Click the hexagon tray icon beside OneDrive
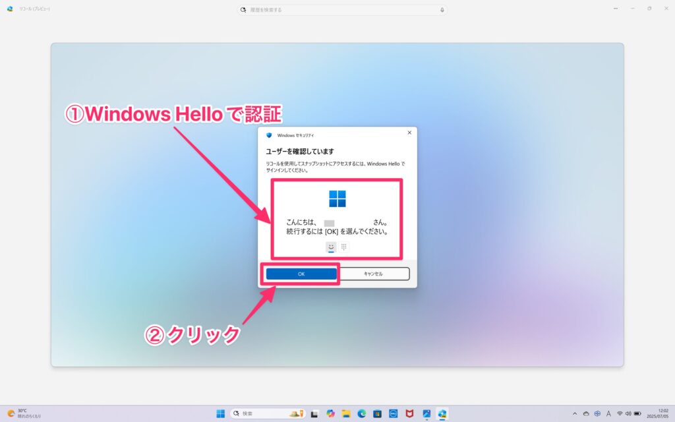675x422 pixels. pyautogui.click(x=597, y=414)
